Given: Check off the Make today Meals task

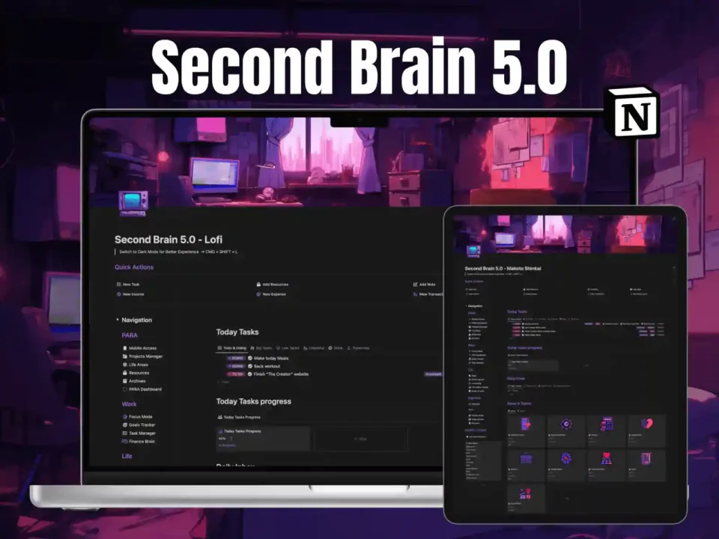Looking at the screenshot, I should click(250, 358).
